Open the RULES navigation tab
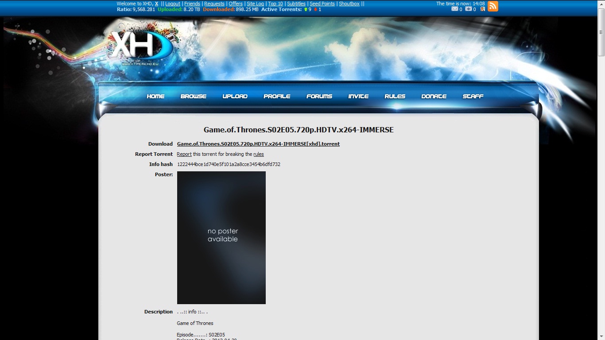This screenshot has height=340, width=605. pyautogui.click(x=395, y=96)
